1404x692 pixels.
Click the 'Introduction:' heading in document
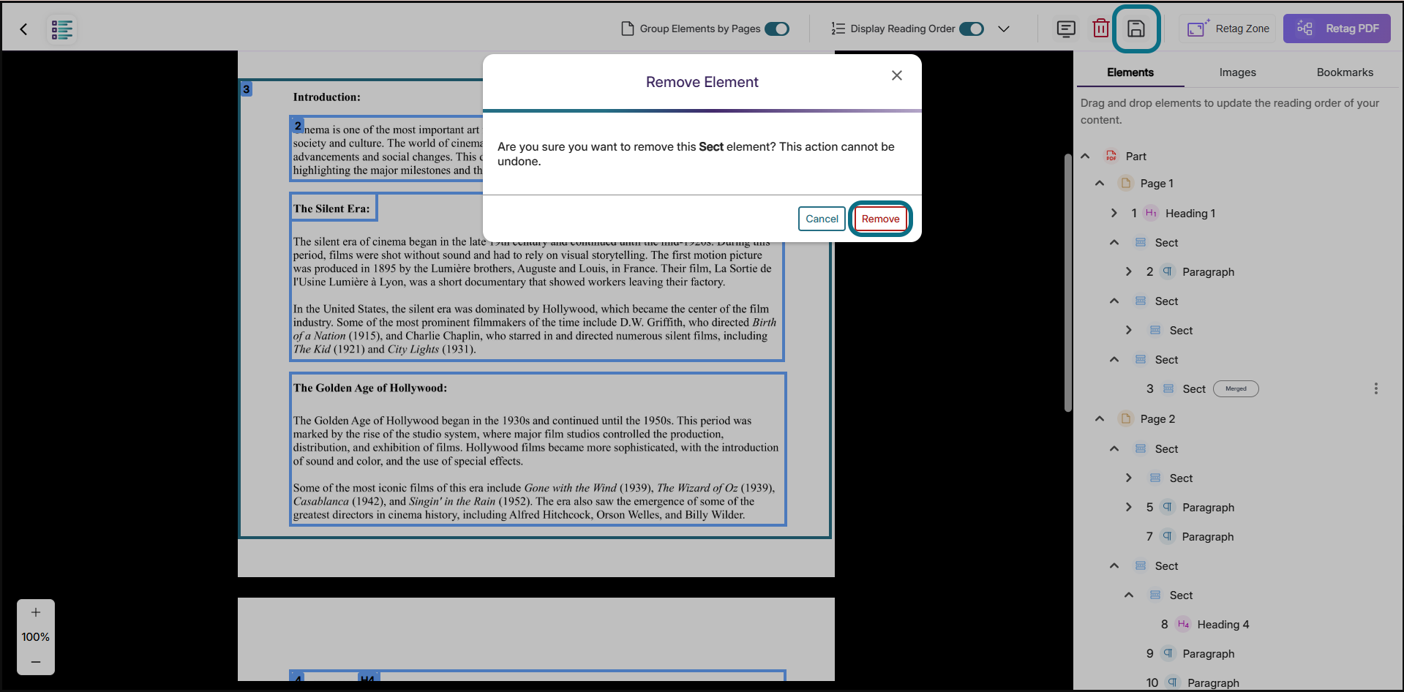(x=326, y=97)
